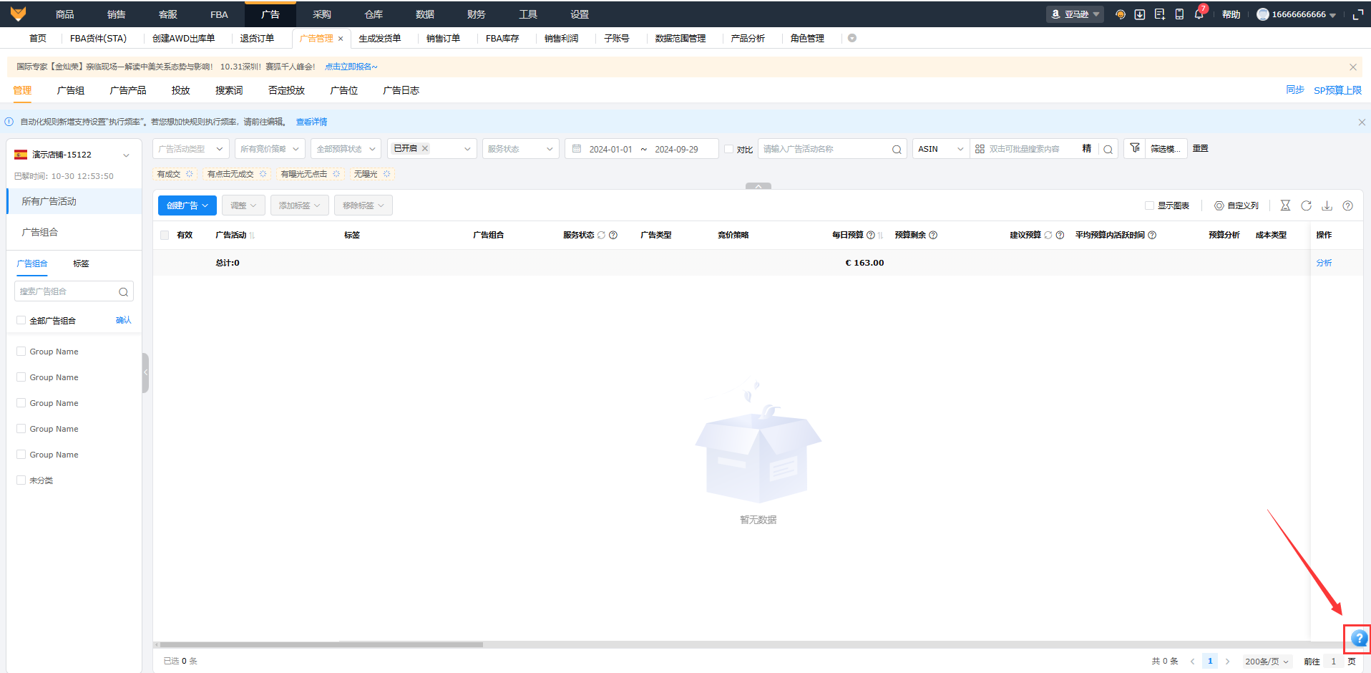Open the 200条/页 page size dropdown
This screenshot has width=1371, height=673.
click(1267, 662)
